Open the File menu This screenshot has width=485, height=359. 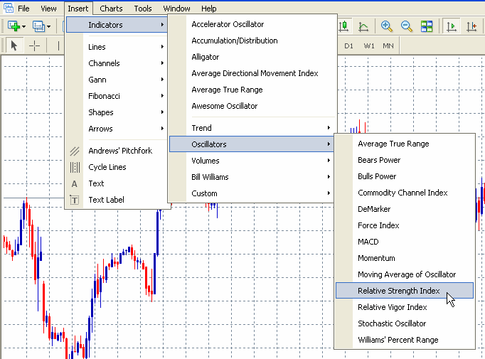pos(23,9)
